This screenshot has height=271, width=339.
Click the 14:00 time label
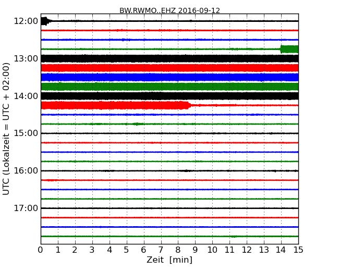[x=26, y=96]
